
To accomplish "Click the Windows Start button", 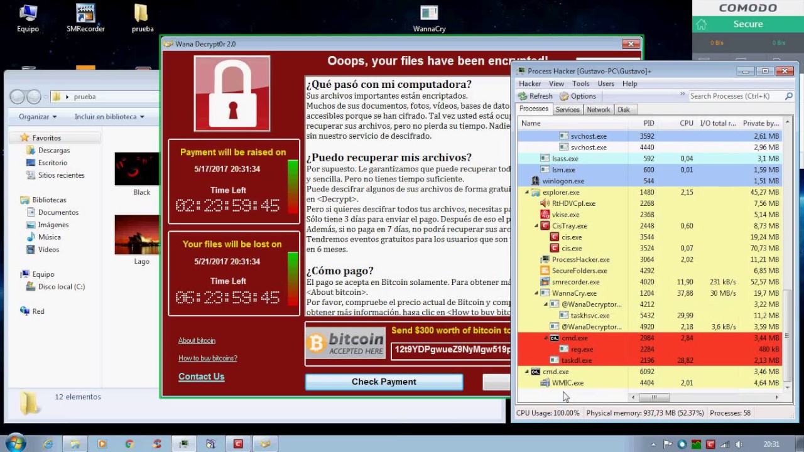I will [15, 443].
